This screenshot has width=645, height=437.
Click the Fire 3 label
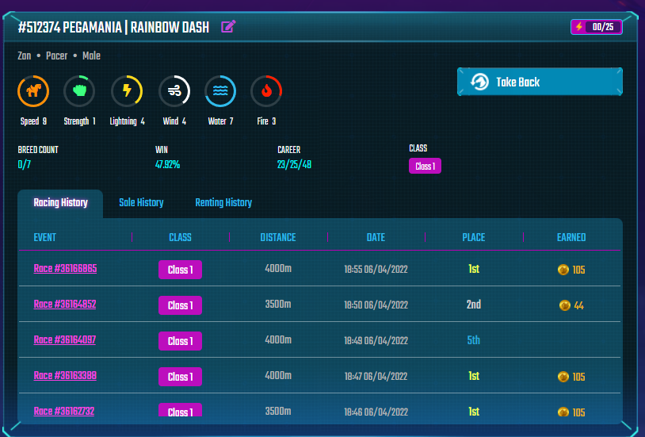(x=266, y=121)
